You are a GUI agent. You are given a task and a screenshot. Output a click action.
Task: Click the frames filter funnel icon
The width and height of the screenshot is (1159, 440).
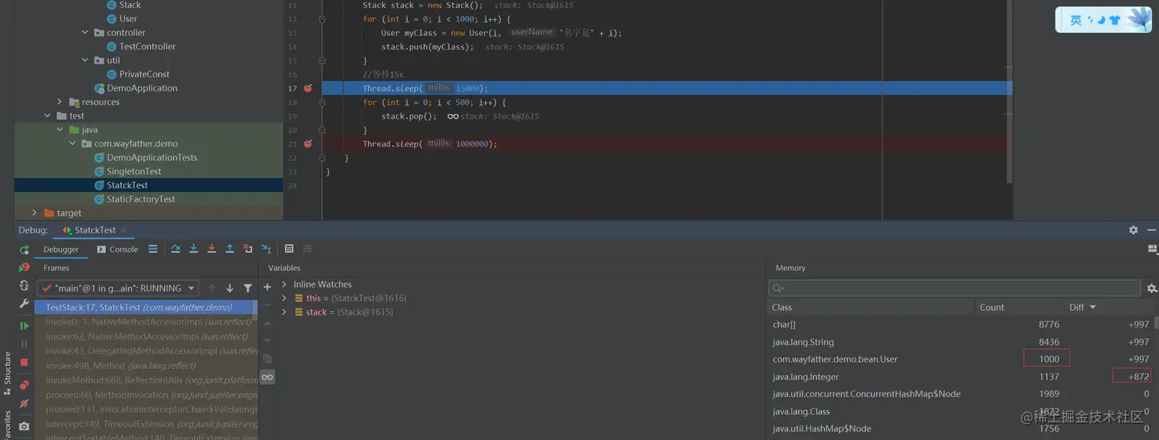(x=248, y=288)
